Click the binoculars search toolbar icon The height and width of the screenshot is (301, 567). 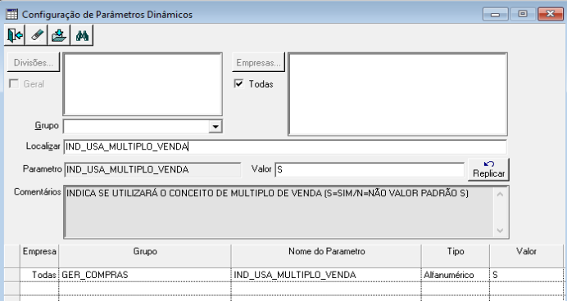[82, 35]
